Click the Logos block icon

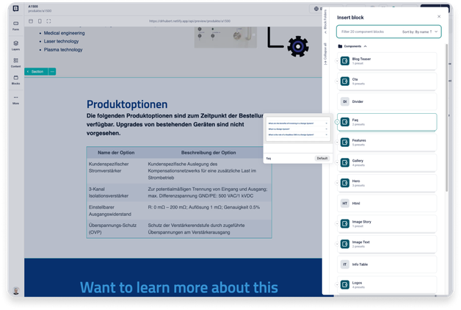344,284
